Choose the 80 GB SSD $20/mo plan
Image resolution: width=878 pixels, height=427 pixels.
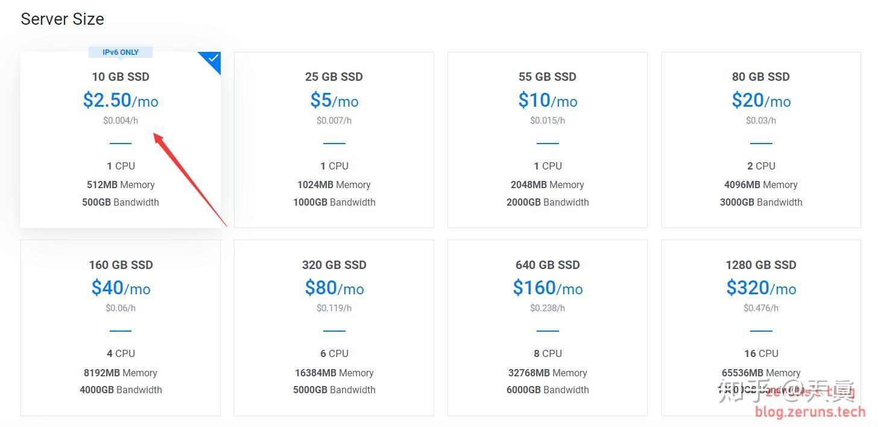tap(761, 140)
